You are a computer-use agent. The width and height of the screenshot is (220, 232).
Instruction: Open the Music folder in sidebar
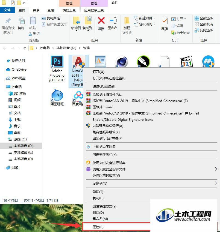[14, 126]
